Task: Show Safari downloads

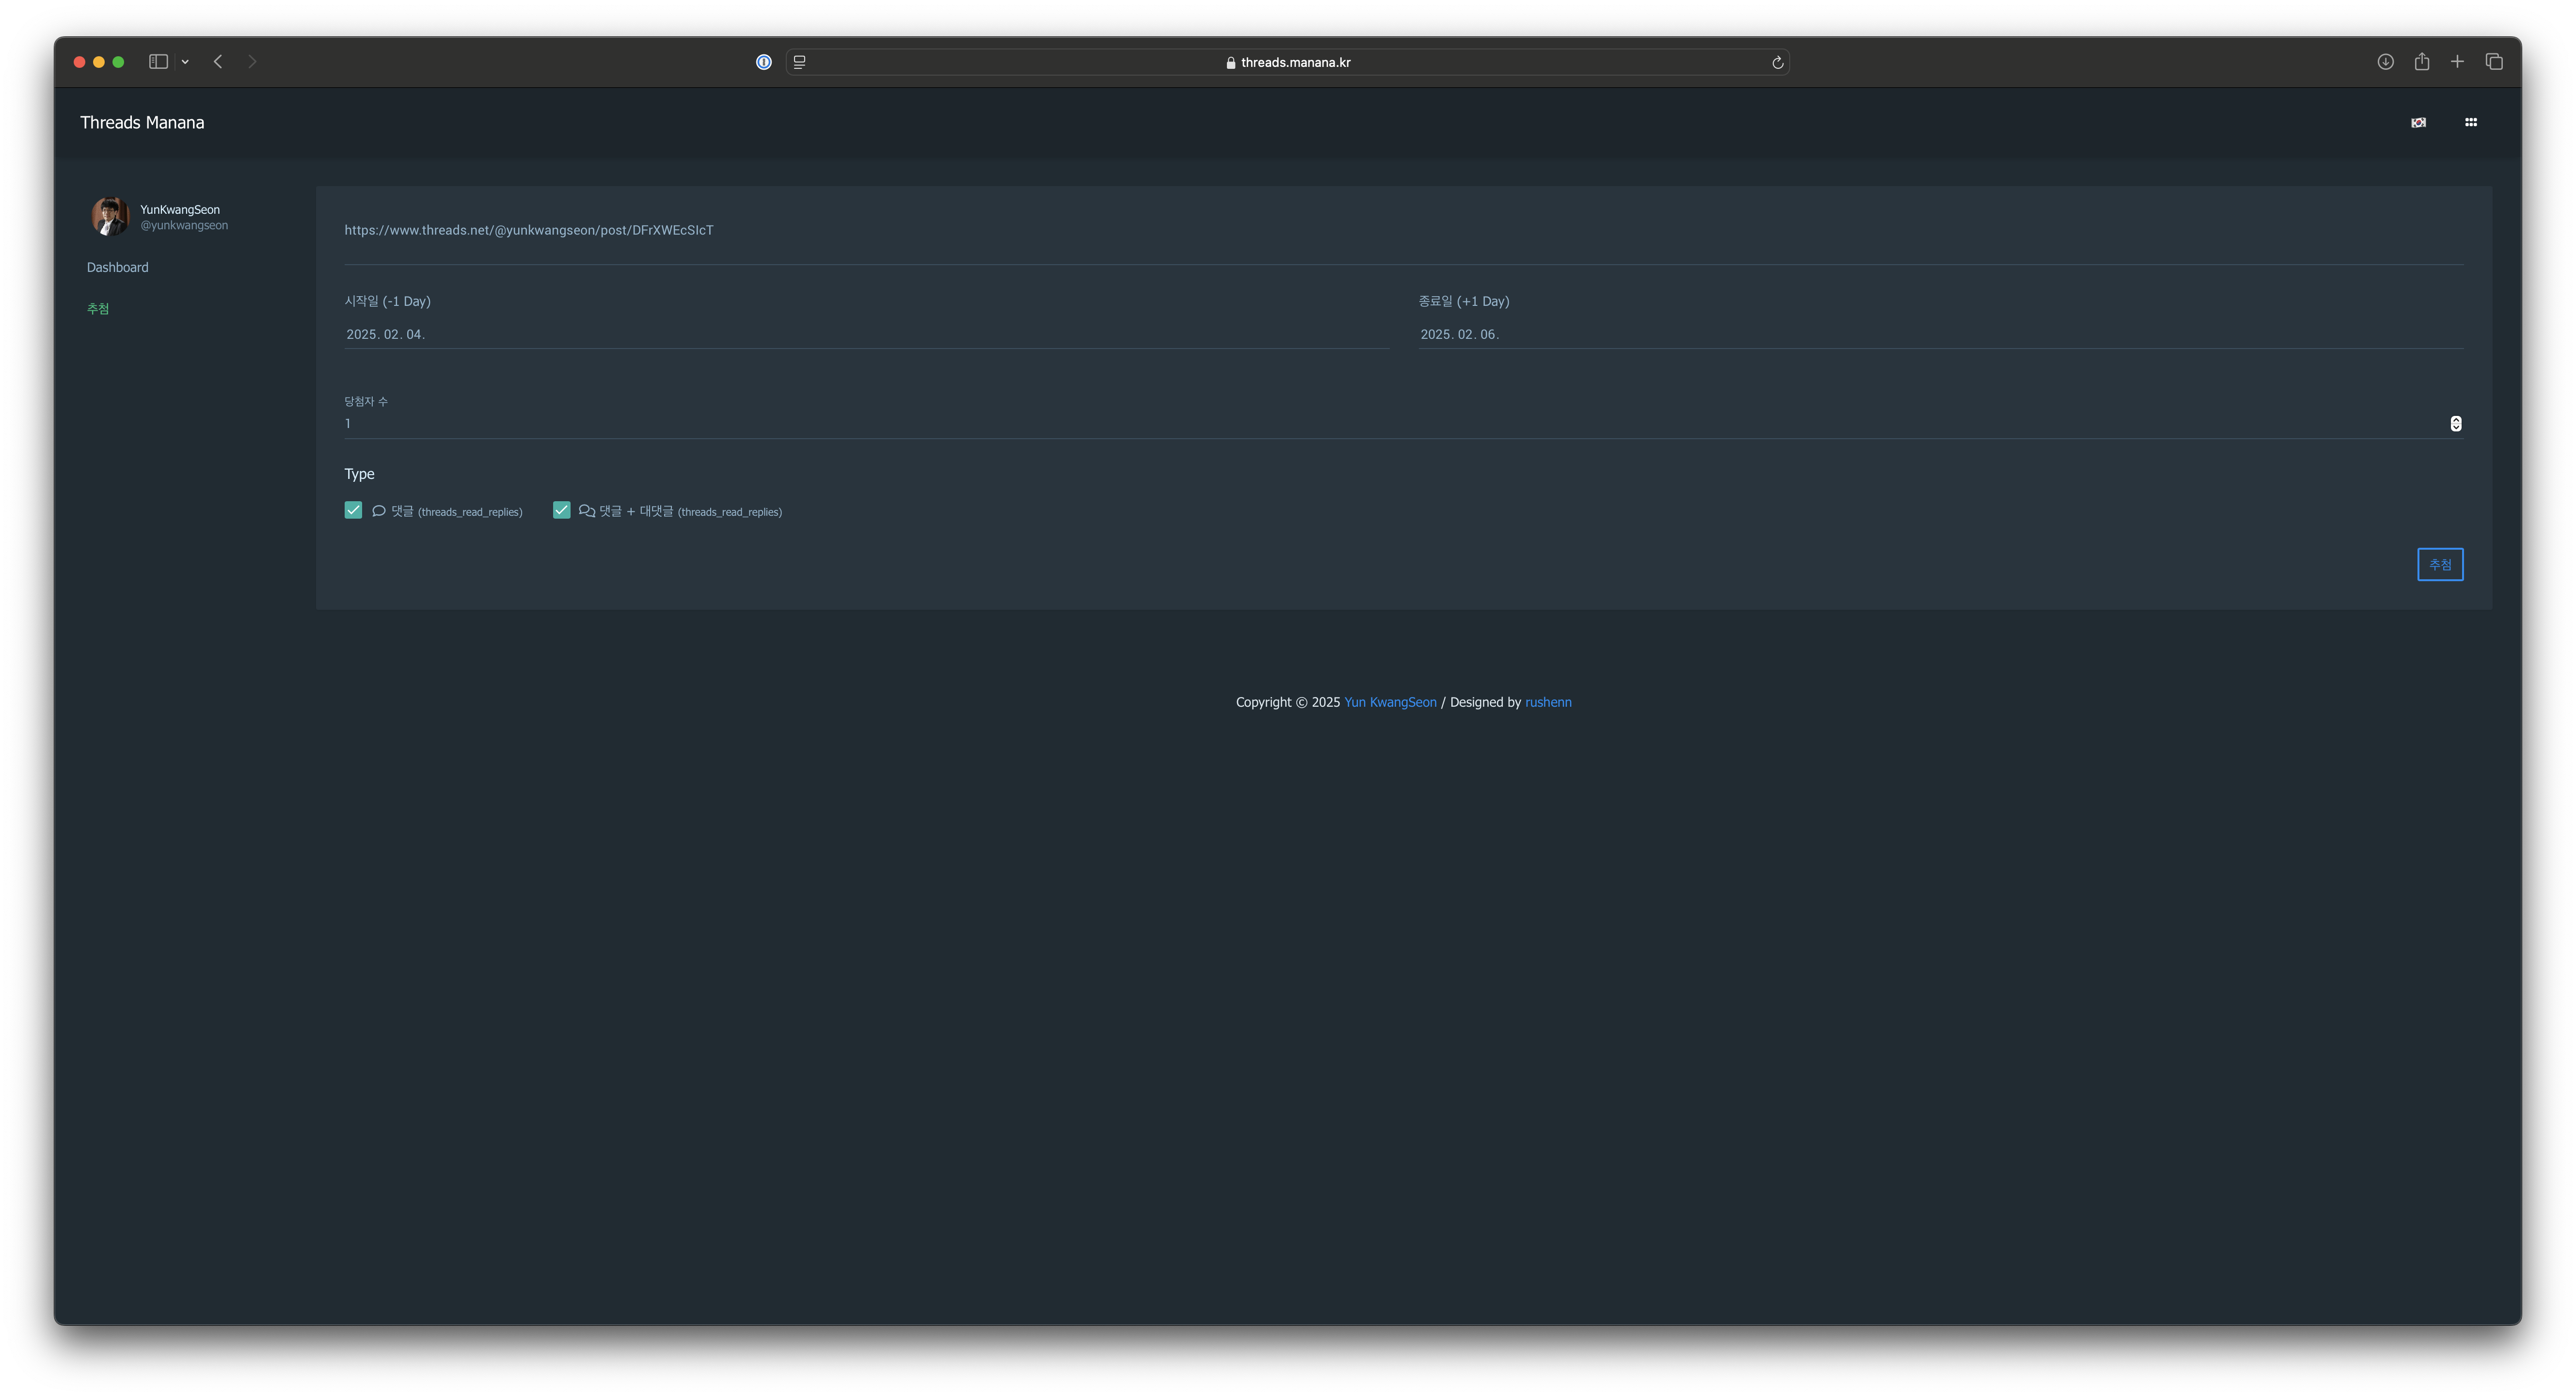Action: click(x=2385, y=62)
